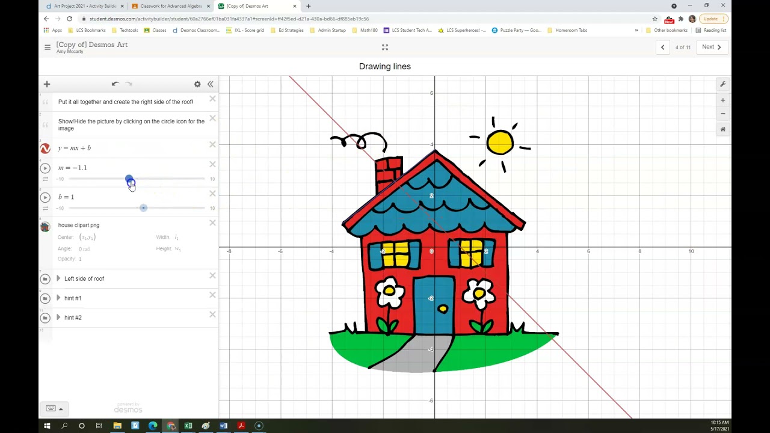Click the b slider handle
The image size is (770, 433).
click(143, 207)
